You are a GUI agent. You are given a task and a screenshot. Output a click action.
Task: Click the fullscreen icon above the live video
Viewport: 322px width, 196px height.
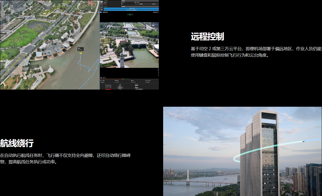[x=158, y=12]
